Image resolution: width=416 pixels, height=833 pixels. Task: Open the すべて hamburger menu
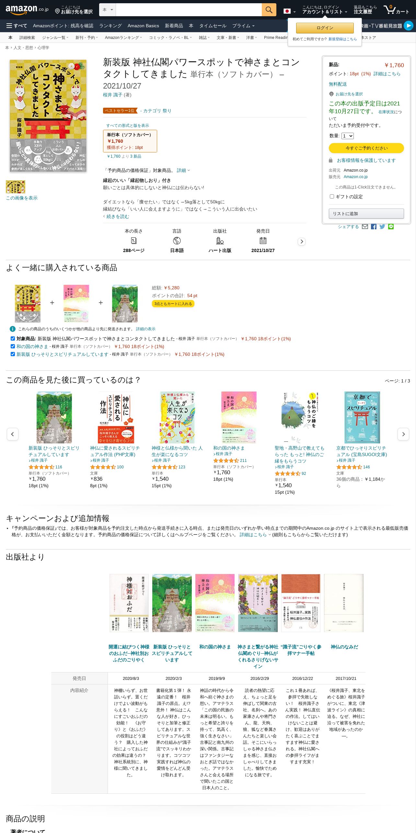tap(17, 26)
